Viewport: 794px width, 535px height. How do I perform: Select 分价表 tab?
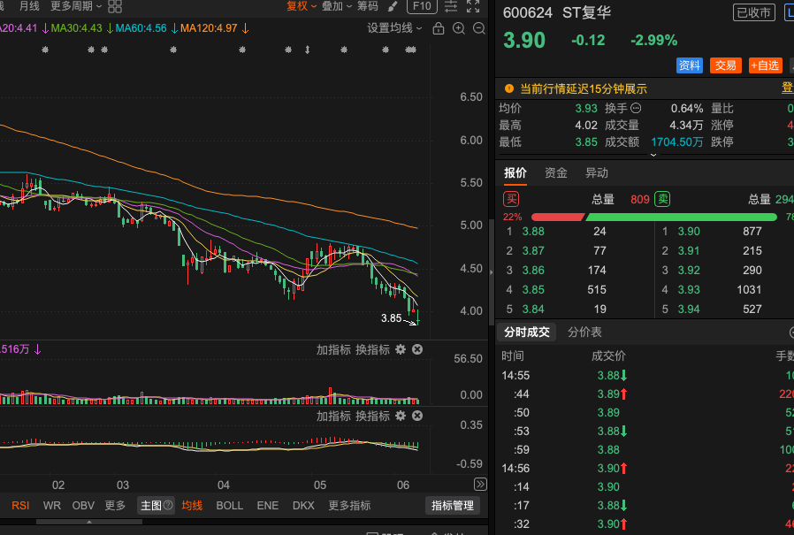pyautogui.click(x=584, y=332)
